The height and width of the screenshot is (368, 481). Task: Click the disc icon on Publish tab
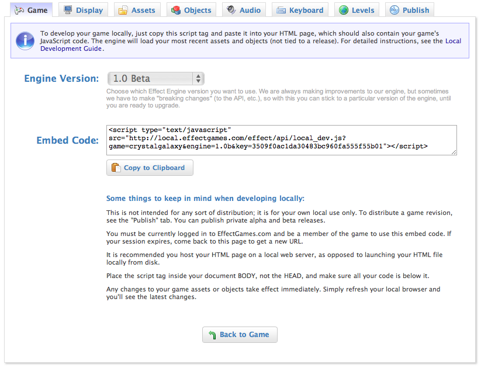coord(394,10)
